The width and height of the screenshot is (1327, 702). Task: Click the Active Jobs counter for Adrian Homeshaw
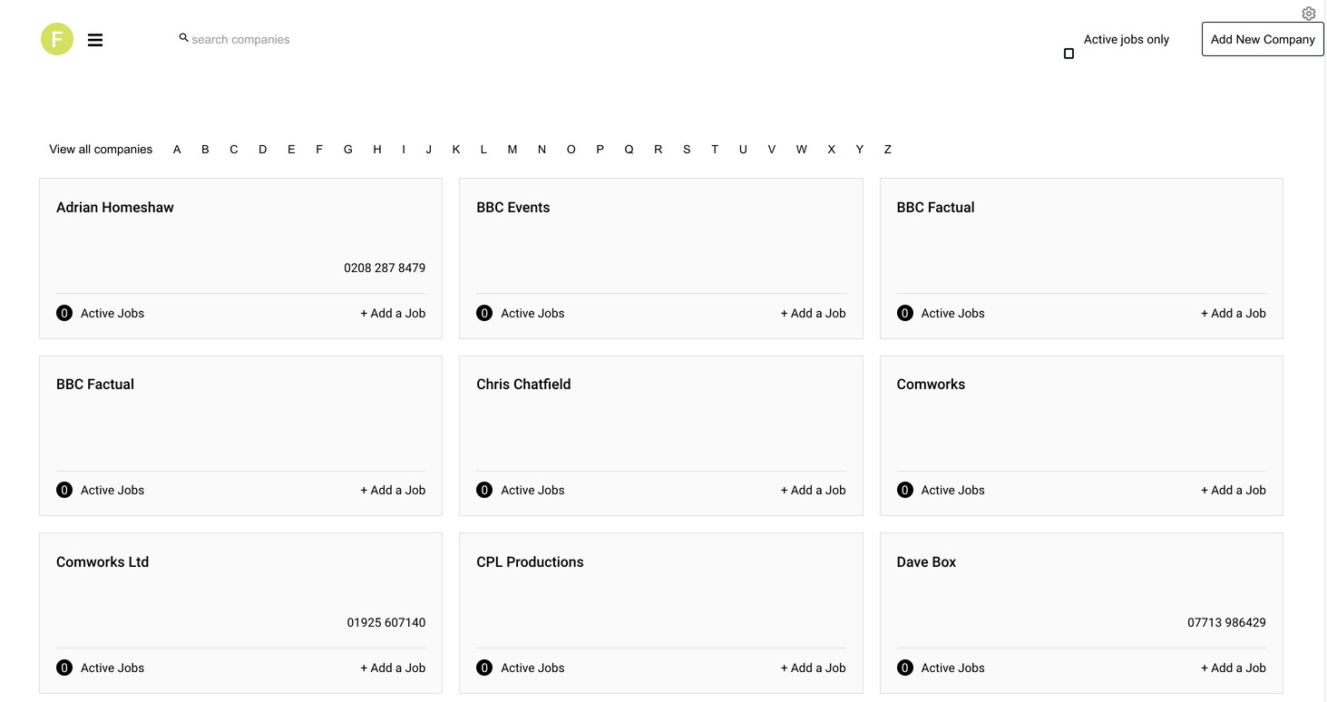click(x=64, y=312)
